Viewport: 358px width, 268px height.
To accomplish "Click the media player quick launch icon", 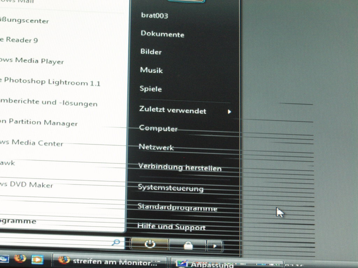I will coord(37,260).
